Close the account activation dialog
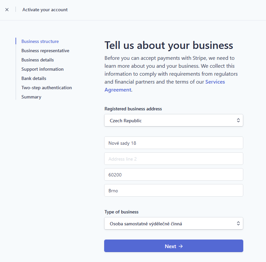This screenshot has width=266, height=262. click(x=7, y=10)
